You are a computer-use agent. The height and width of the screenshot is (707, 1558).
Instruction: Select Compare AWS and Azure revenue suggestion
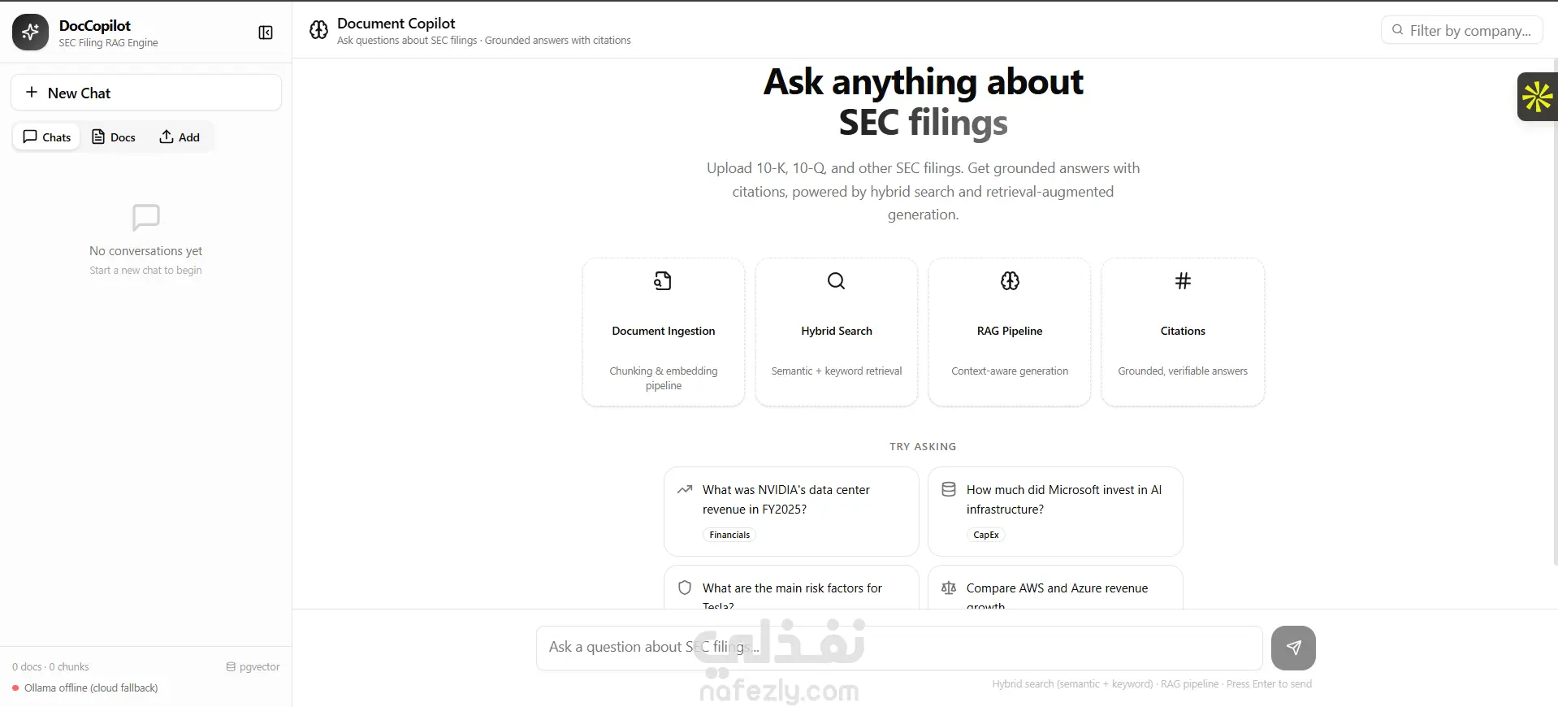coord(1055,588)
